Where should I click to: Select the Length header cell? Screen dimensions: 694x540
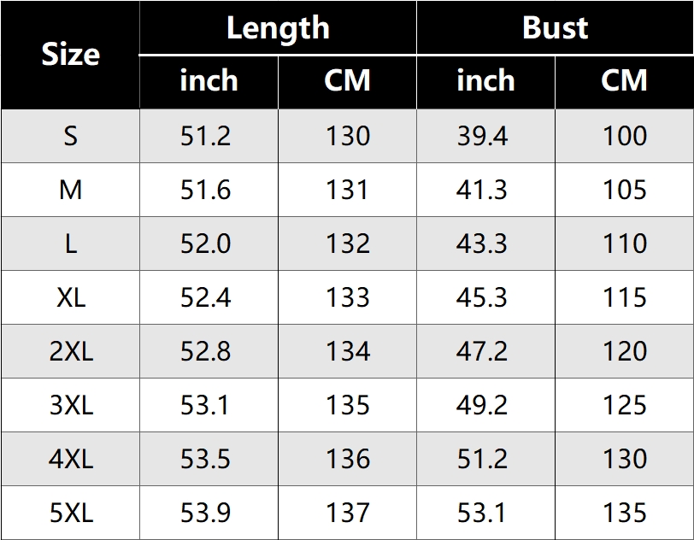pos(278,28)
